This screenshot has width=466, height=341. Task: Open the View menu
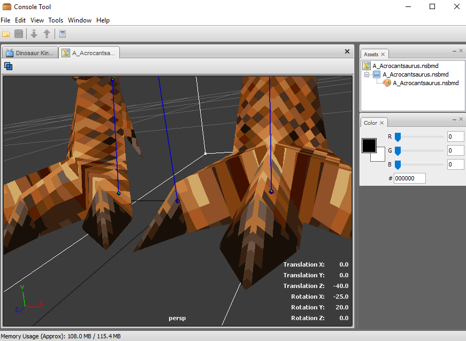click(x=37, y=20)
